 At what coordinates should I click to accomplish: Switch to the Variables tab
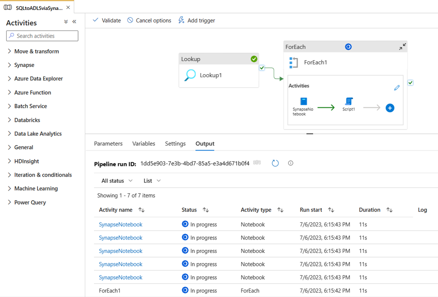tap(144, 144)
